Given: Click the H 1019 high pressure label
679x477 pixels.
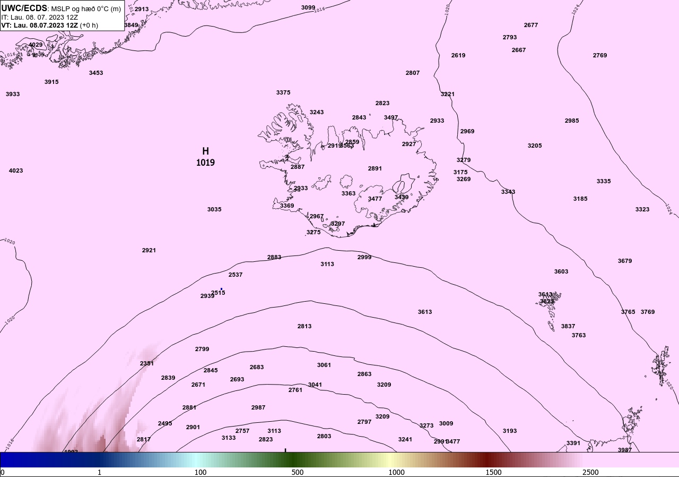Looking at the screenshot, I should click(x=205, y=157).
